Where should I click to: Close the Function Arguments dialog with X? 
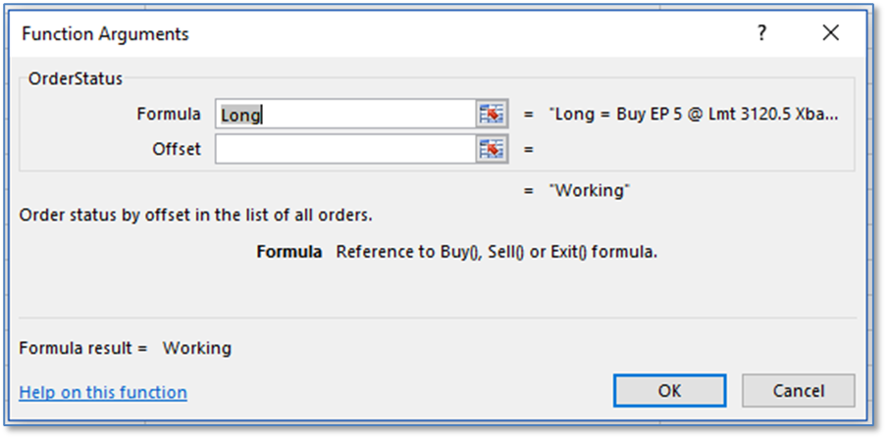831,33
